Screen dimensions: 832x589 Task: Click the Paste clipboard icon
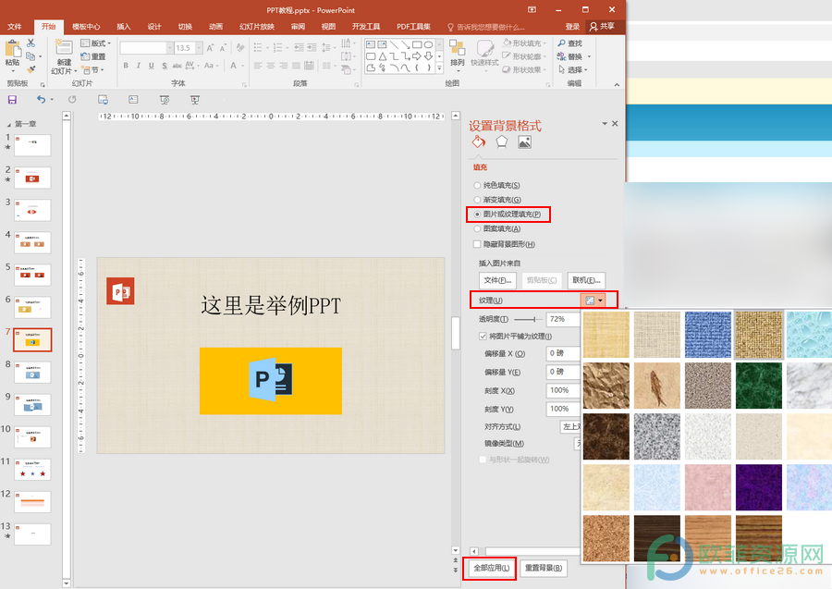(x=12, y=49)
